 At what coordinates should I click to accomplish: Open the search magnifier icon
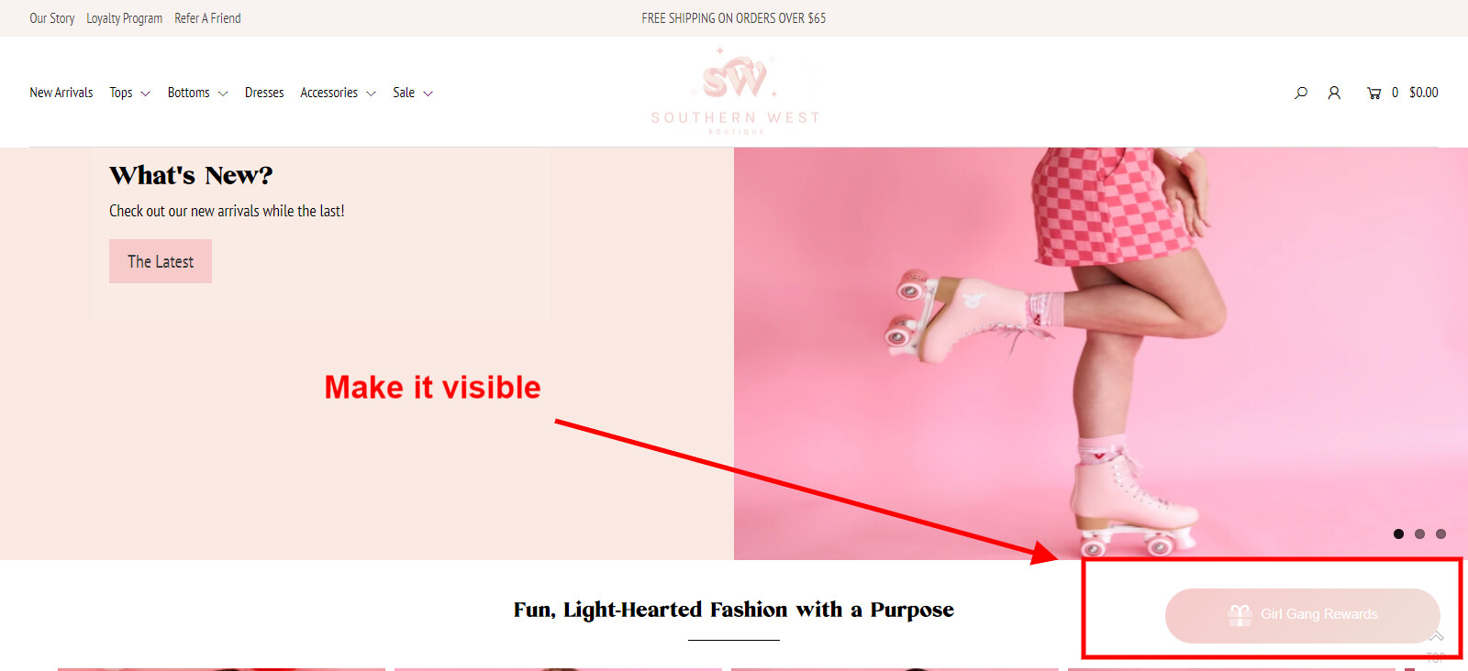tap(1301, 93)
